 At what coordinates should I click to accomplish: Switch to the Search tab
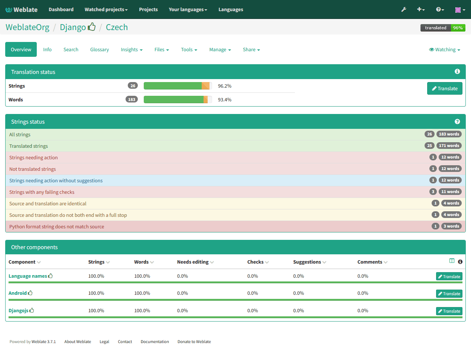point(71,49)
